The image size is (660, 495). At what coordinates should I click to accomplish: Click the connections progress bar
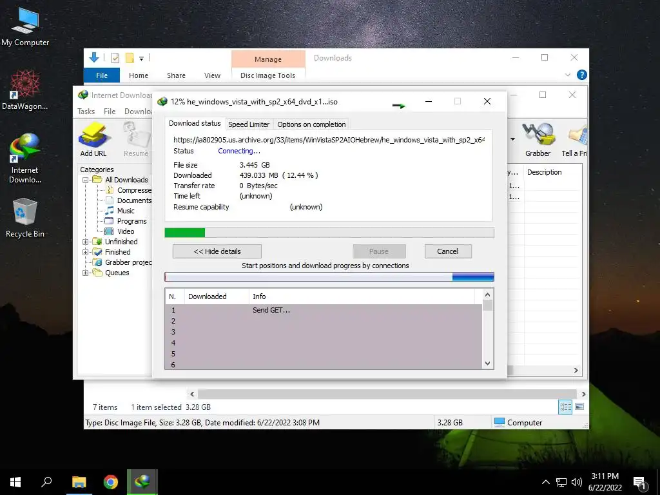(x=329, y=277)
